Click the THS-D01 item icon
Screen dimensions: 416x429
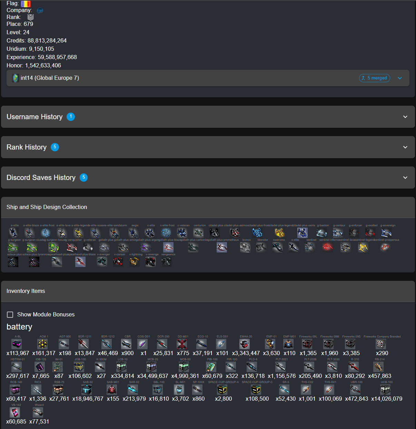pos(329,390)
